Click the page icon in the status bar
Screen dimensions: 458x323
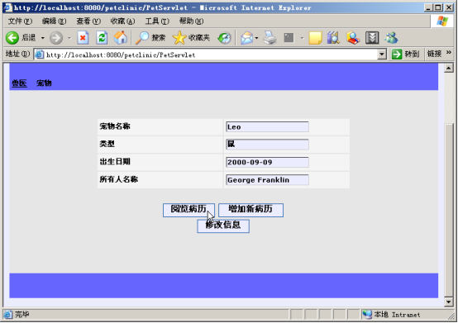8,315
